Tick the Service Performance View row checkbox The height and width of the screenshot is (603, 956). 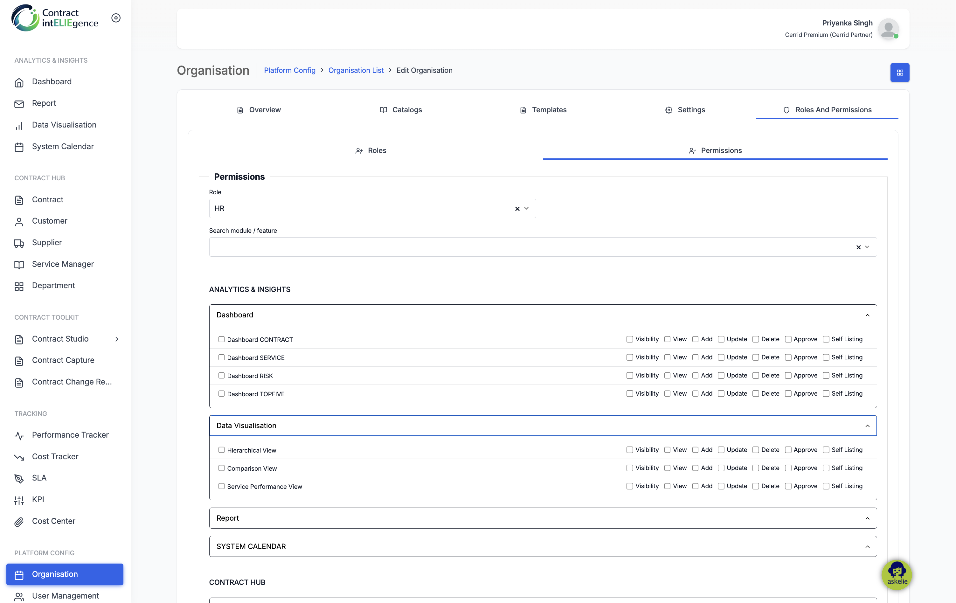coord(222,486)
